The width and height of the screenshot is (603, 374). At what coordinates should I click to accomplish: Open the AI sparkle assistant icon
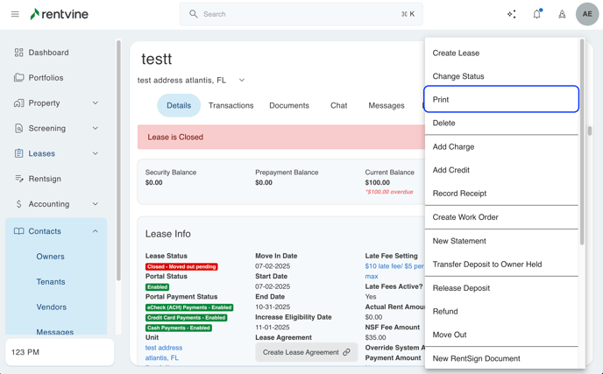click(x=512, y=14)
